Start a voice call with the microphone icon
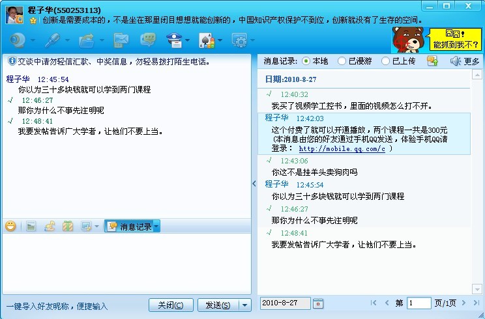The height and width of the screenshot is (319, 485). [52, 40]
